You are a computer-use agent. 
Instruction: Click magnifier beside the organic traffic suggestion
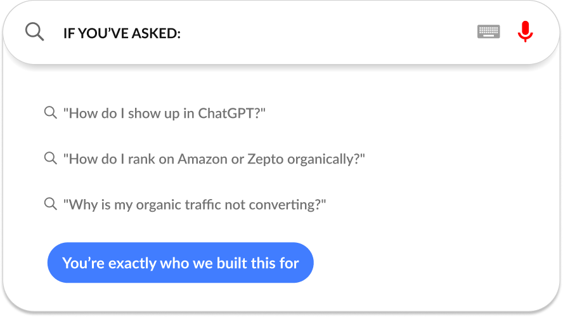pos(50,204)
